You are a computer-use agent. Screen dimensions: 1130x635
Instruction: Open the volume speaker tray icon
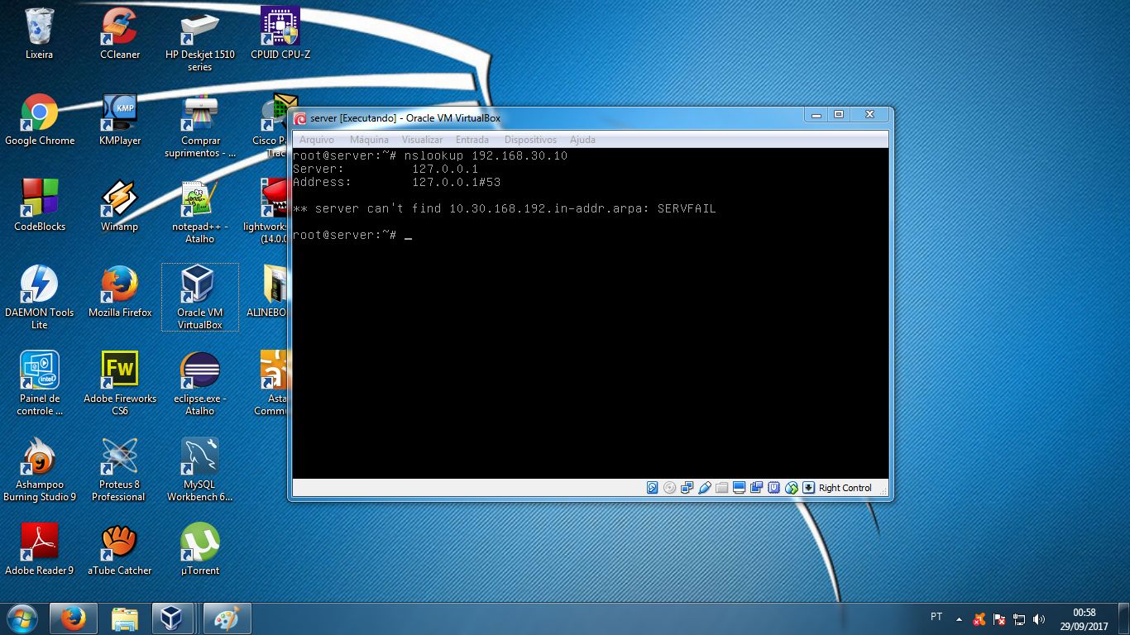click(1039, 619)
